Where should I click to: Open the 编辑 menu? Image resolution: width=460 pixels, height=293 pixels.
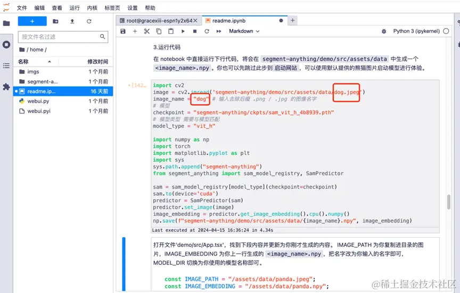(39, 8)
